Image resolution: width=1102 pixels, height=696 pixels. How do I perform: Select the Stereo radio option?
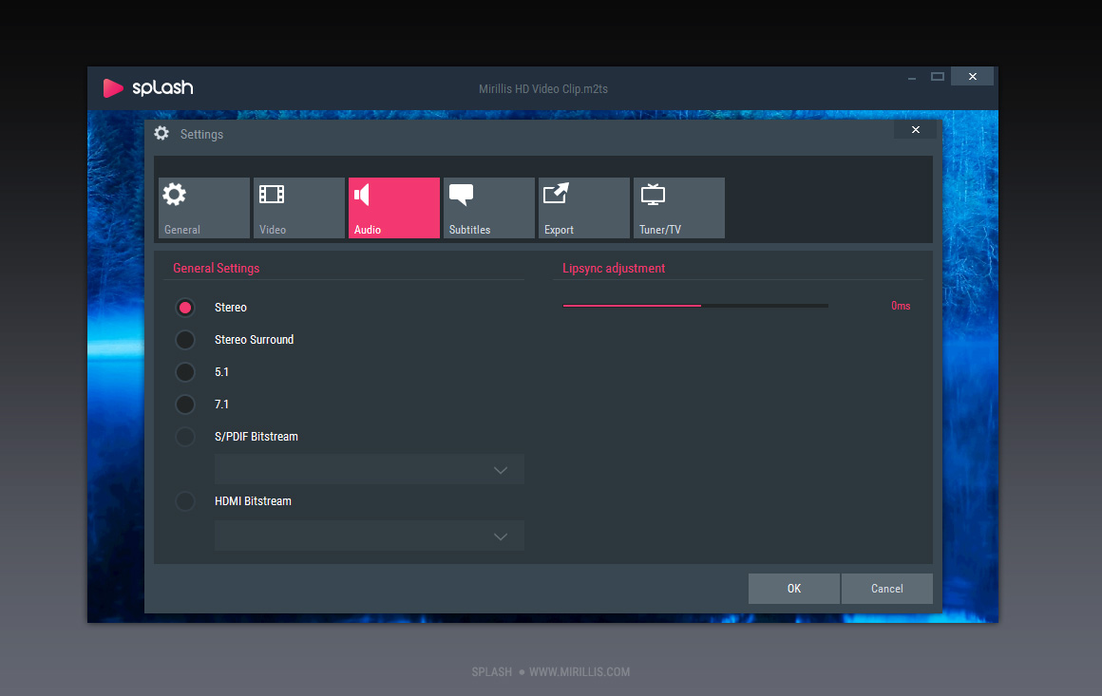[185, 308]
